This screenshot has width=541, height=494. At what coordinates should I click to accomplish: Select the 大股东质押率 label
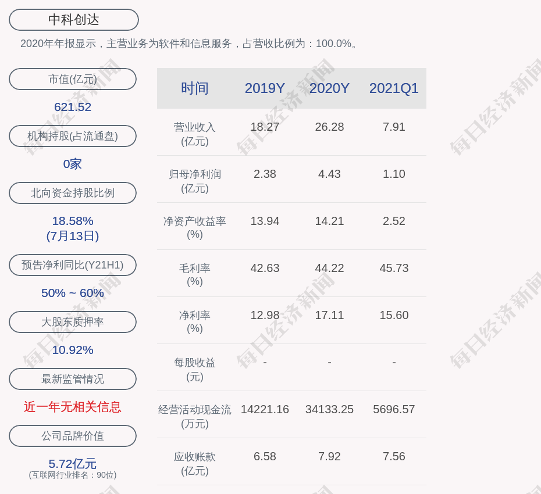73,322
